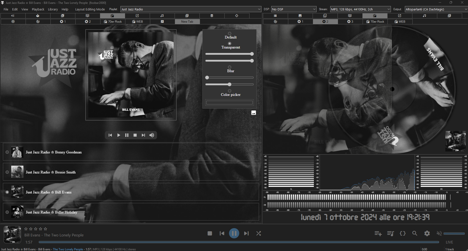Screen dimensions: 468x251
Task: Click the first slider under Transparent
Action: (230, 54)
